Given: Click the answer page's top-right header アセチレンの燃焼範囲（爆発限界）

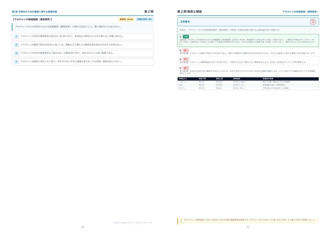Looking at the screenshot, I should 301,12.
